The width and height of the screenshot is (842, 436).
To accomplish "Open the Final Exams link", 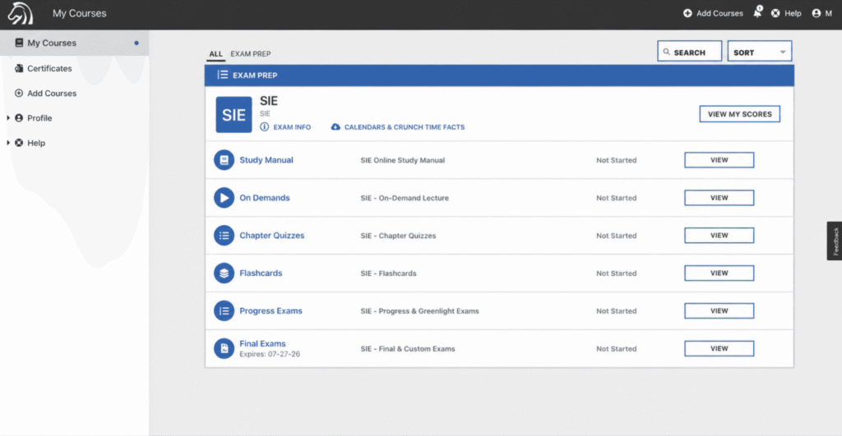I will pyautogui.click(x=262, y=344).
